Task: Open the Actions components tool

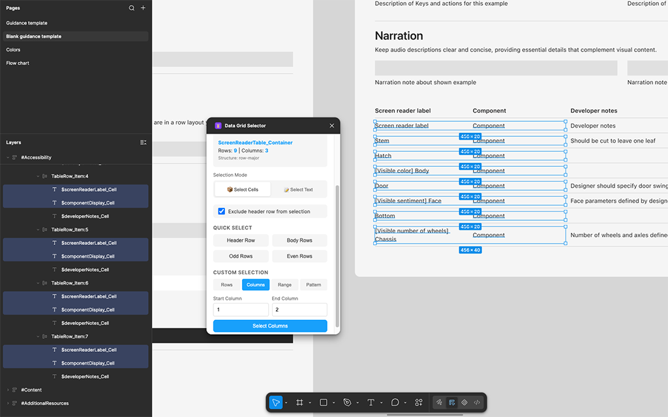Action: click(x=419, y=403)
